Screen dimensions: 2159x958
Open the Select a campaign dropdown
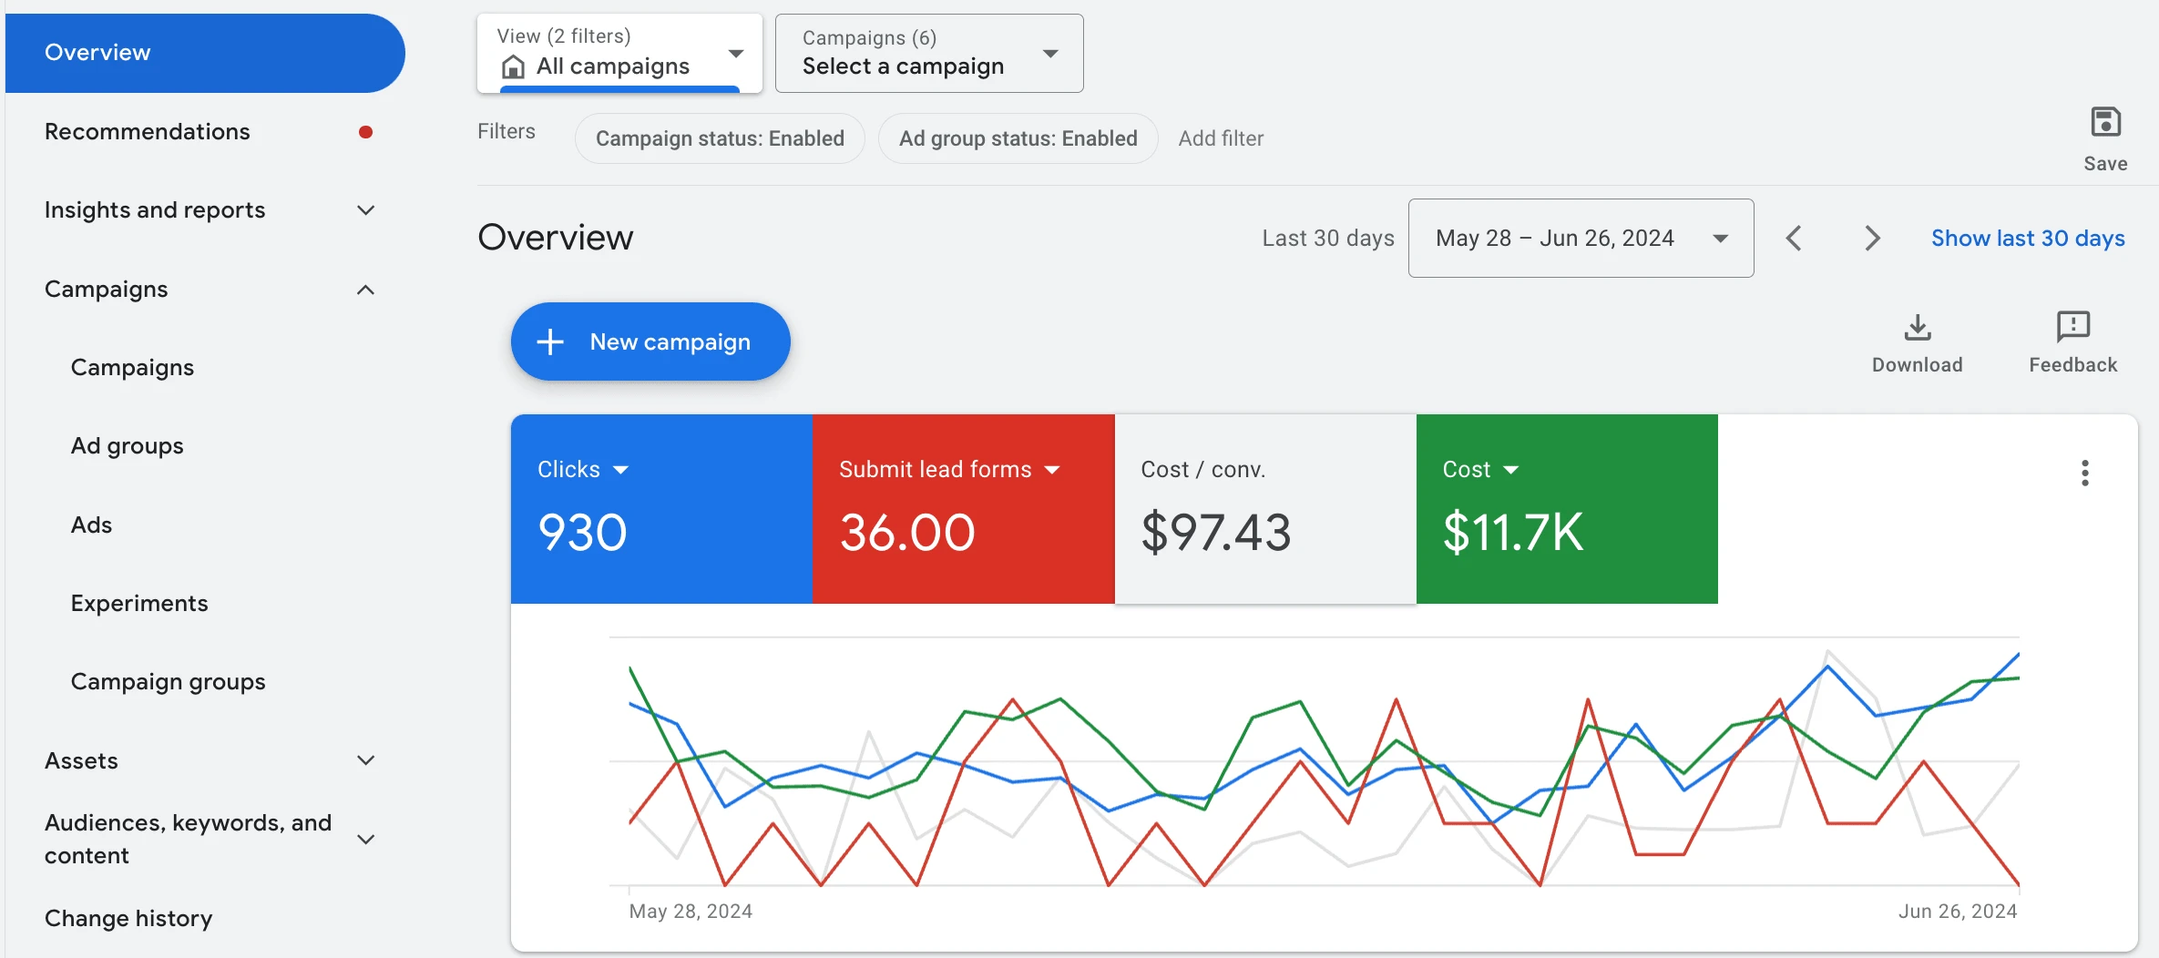929,53
